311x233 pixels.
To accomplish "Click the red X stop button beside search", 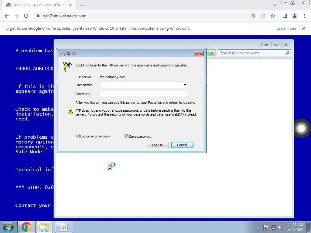I will [212, 53].
